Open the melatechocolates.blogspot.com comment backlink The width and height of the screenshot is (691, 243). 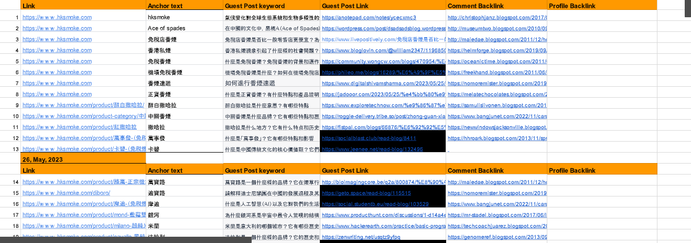(497, 94)
